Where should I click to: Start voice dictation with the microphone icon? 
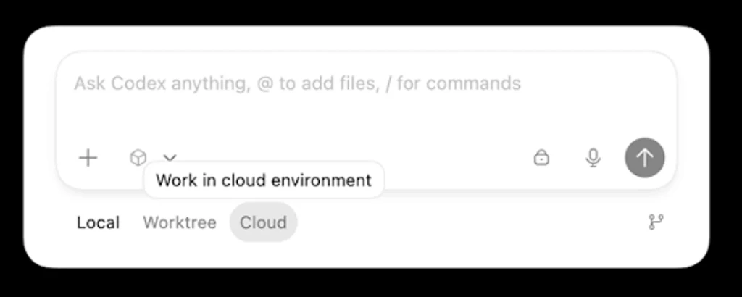[x=593, y=157]
